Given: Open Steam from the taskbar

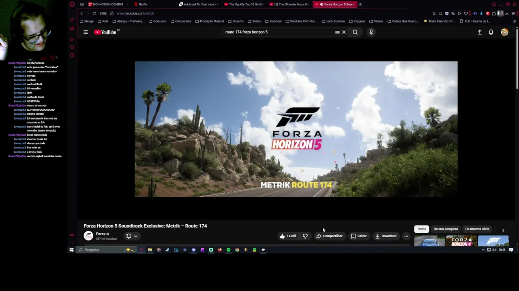Looking at the screenshot, I should click(167, 250).
